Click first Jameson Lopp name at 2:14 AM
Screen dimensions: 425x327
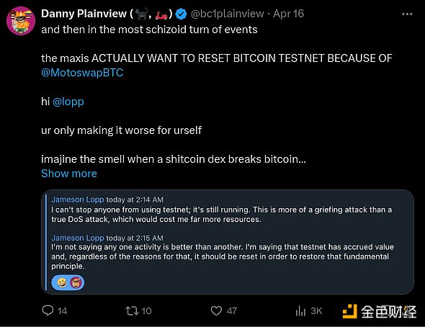[x=78, y=200]
